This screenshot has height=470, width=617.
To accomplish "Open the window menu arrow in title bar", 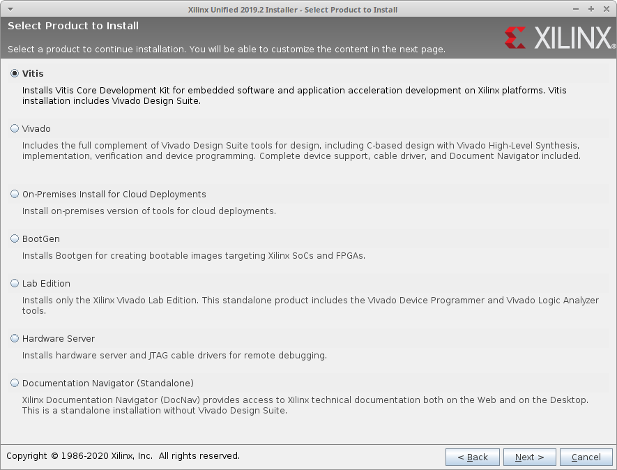I will tap(10, 9).
